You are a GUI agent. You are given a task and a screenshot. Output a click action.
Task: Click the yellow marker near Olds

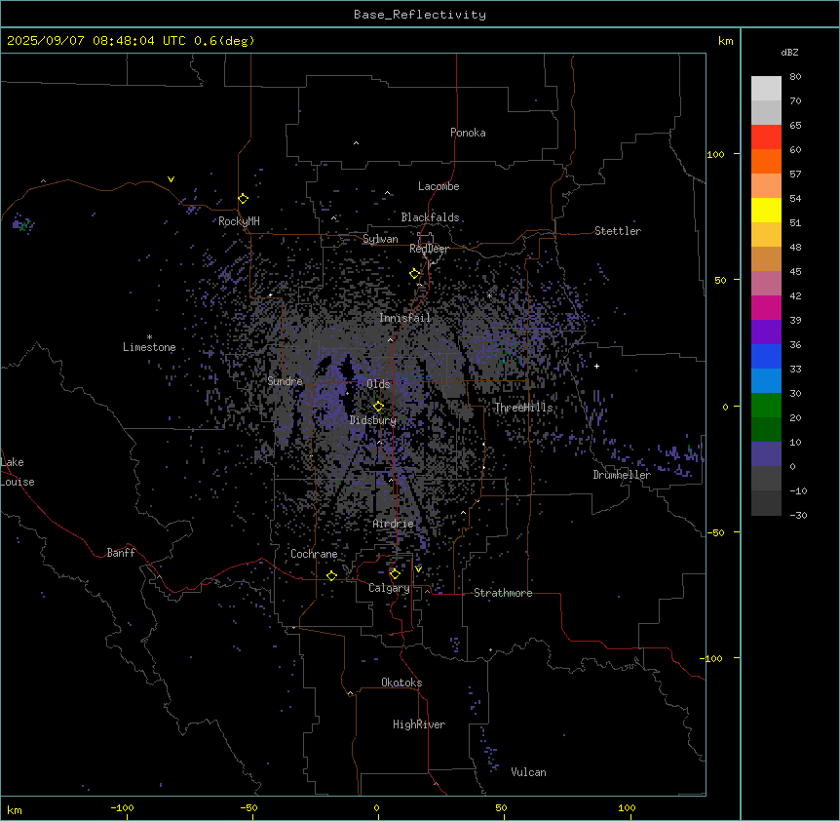378,407
